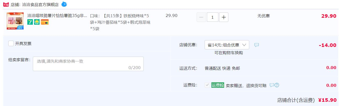Open the blue Wangwang chat icon
343x106 pixels.
coord(64,4)
